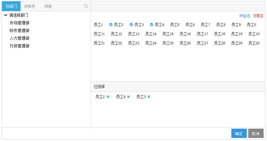Select 财务管理部 department

tap(19, 31)
